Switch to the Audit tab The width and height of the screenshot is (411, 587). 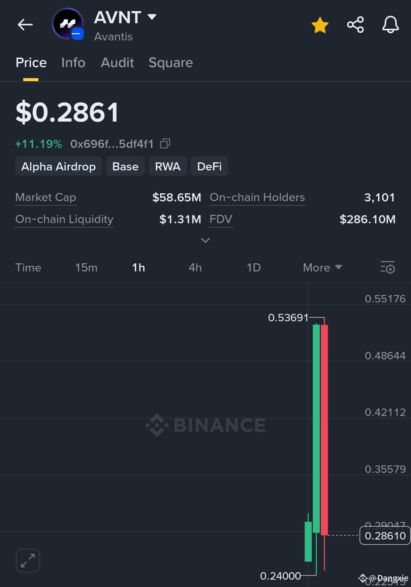click(x=117, y=63)
